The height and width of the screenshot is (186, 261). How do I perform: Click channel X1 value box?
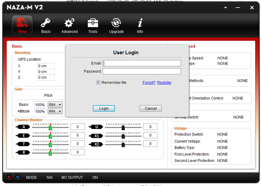pyautogui.click(x=150, y=135)
